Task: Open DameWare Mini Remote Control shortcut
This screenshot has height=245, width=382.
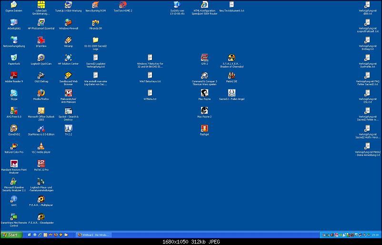Action: (x=14, y=217)
